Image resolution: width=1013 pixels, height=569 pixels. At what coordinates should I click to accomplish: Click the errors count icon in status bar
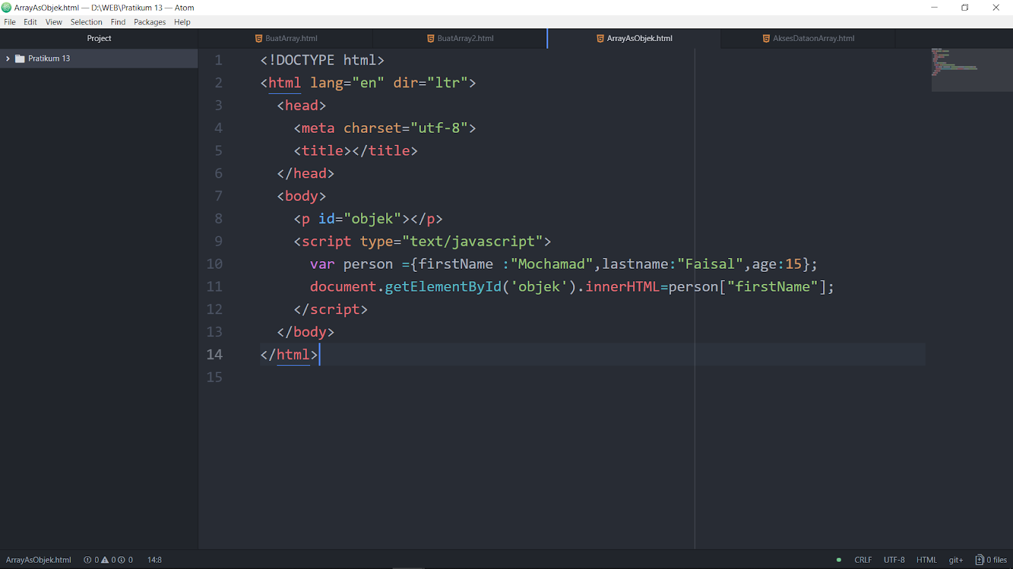click(87, 560)
